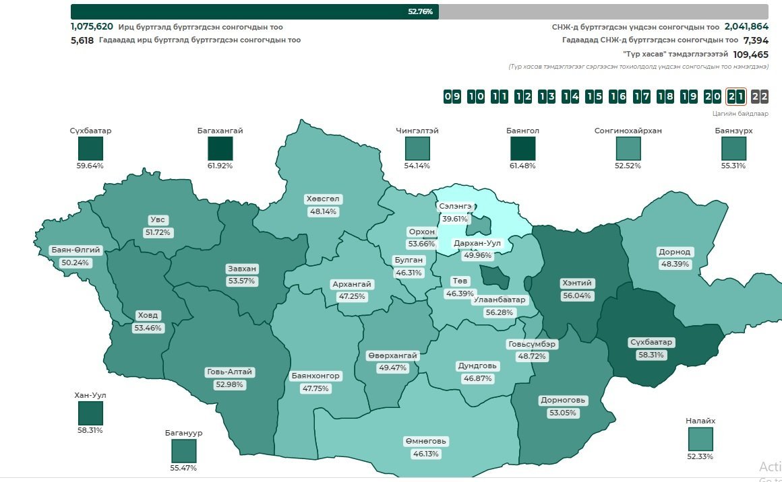Click the greyed hour 22 button
This screenshot has height=482, width=782.
(759, 96)
